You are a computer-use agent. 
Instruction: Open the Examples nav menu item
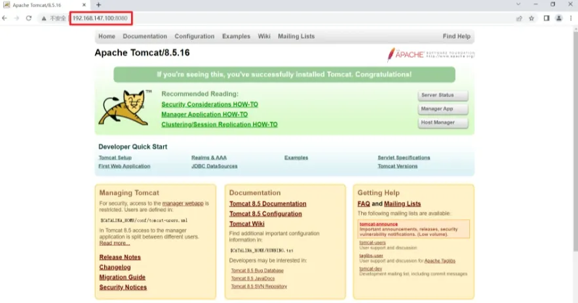236,36
